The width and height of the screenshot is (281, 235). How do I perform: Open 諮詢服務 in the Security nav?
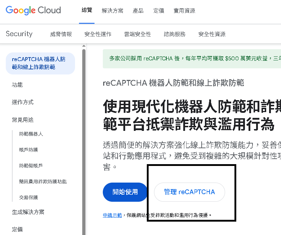(x=175, y=34)
